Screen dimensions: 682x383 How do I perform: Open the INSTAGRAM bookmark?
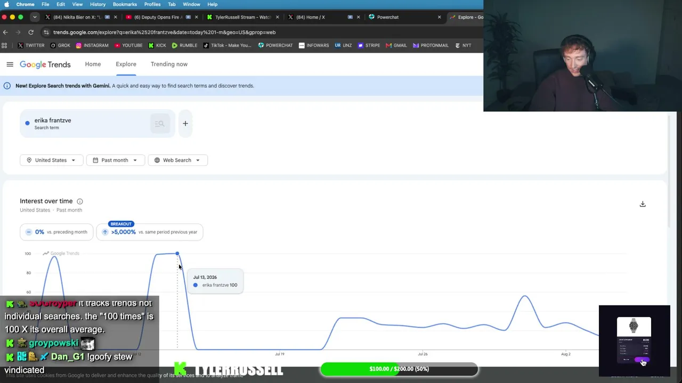[x=92, y=46]
